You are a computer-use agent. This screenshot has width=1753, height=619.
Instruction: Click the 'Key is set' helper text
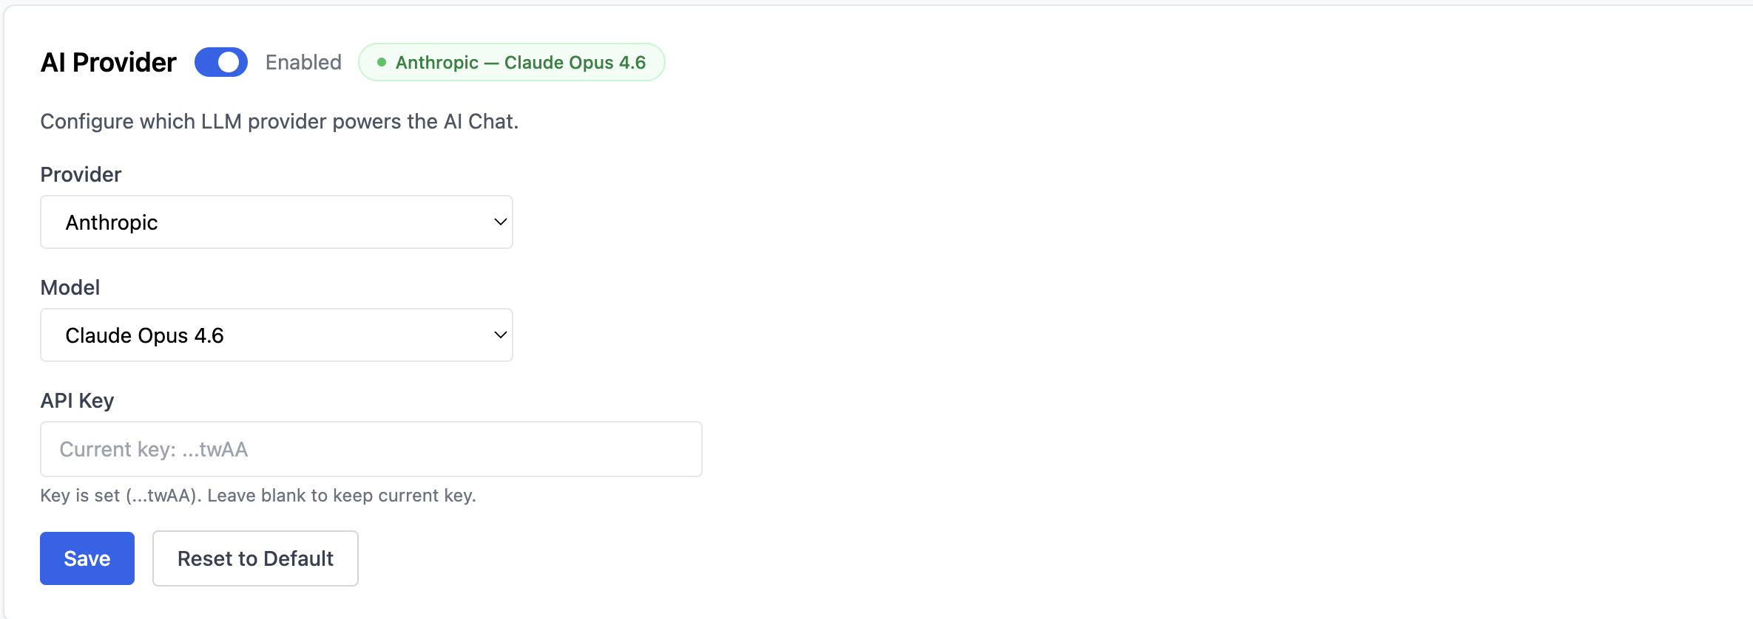coord(257,495)
